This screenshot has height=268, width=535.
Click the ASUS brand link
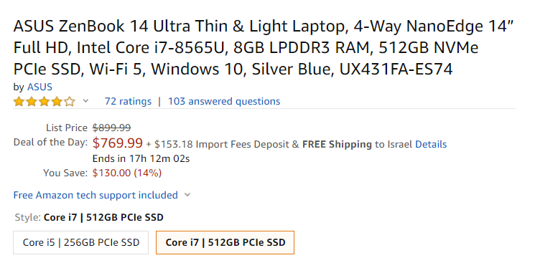click(39, 87)
